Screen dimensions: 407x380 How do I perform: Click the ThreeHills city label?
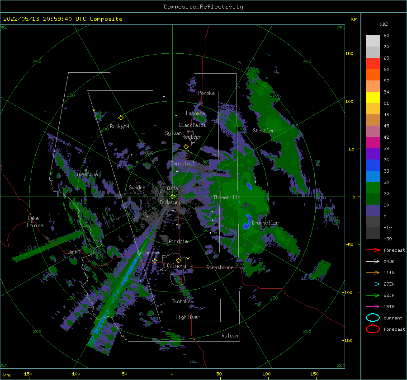(227, 197)
